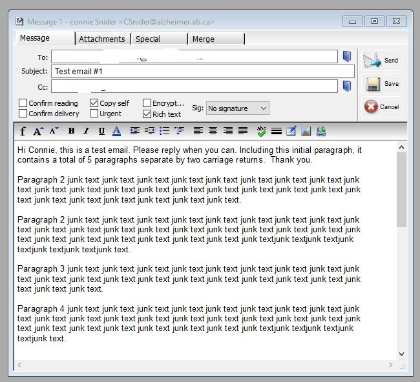Open the Sig signature dropdown
Viewport: 420px width, 382px height.
point(237,108)
